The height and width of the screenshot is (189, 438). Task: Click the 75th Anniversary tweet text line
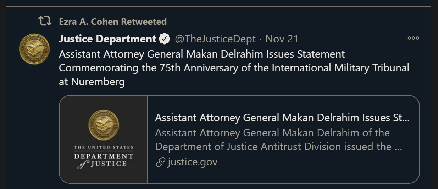[x=234, y=68]
